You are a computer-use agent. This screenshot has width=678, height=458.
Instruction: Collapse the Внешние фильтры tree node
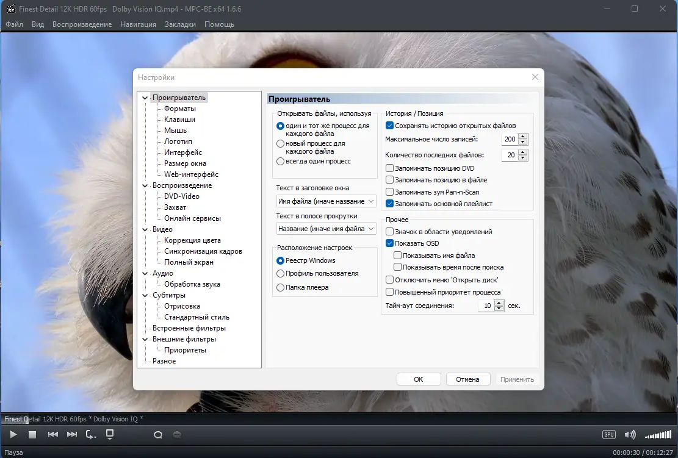coord(145,339)
